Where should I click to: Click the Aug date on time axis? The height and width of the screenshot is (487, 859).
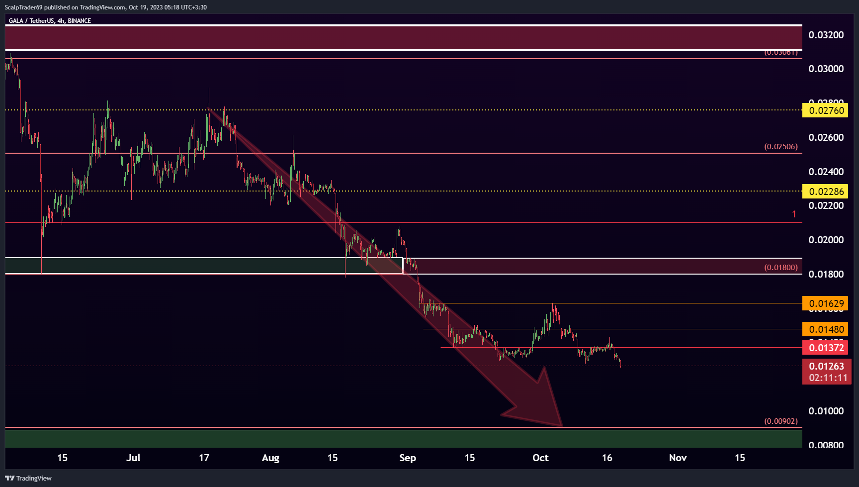270,458
